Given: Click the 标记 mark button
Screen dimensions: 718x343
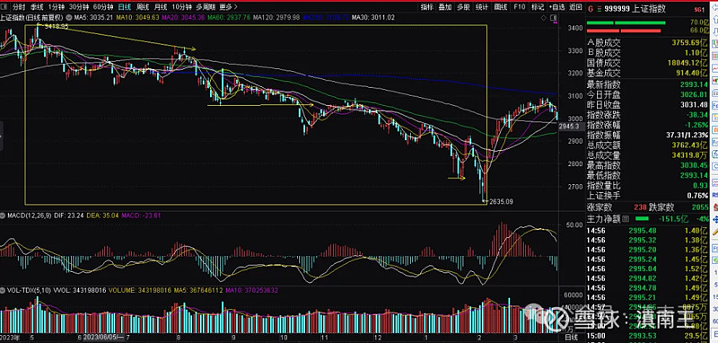Looking at the screenshot, I should [x=537, y=7].
